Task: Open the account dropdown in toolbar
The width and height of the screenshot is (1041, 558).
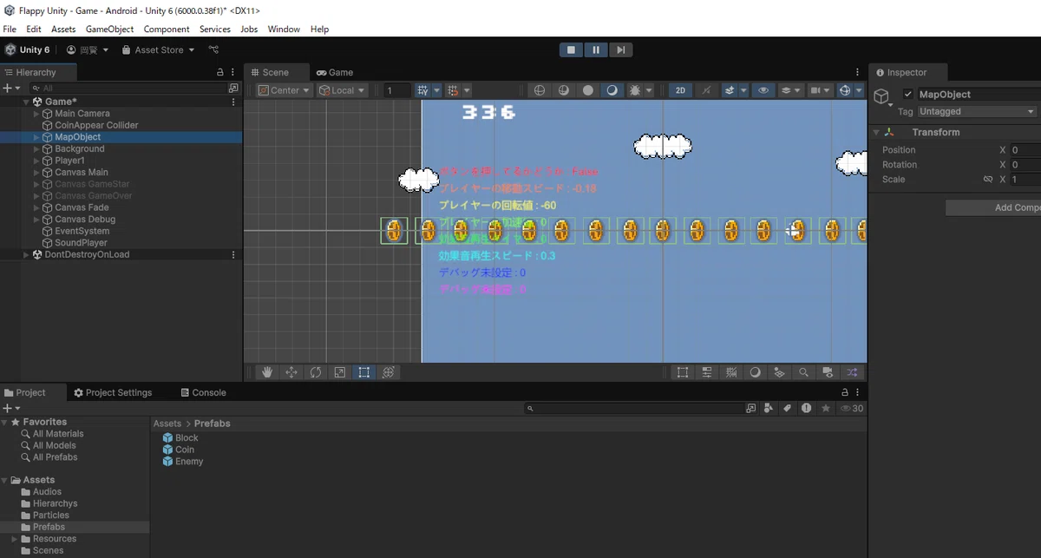Action: 88,50
